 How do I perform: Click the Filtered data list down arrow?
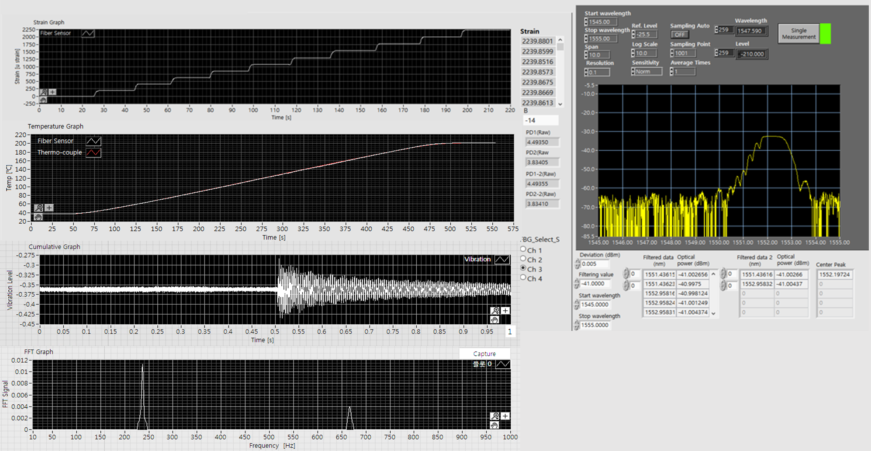click(x=714, y=313)
